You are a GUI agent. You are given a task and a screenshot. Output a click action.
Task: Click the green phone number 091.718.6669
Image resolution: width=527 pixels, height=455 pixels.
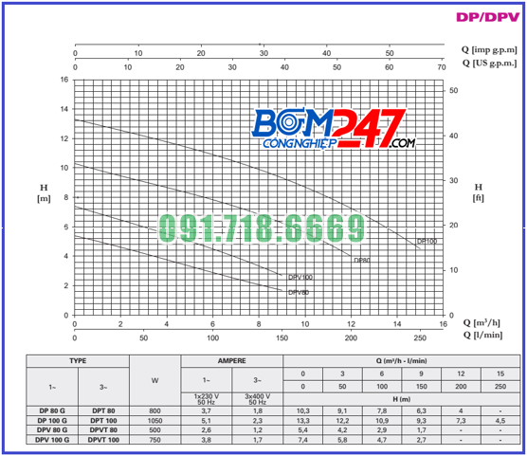click(x=262, y=228)
